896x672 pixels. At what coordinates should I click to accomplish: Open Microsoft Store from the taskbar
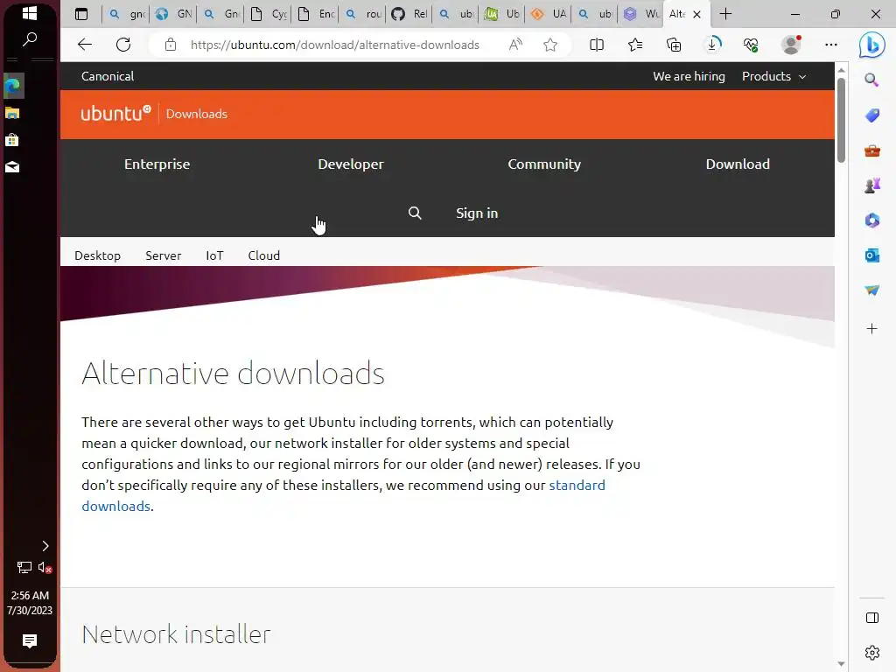pyautogui.click(x=12, y=140)
